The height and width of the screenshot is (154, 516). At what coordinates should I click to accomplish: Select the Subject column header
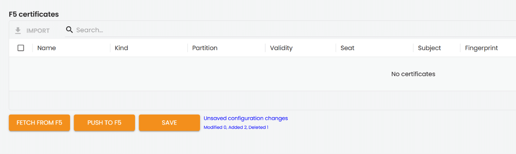tap(429, 48)
